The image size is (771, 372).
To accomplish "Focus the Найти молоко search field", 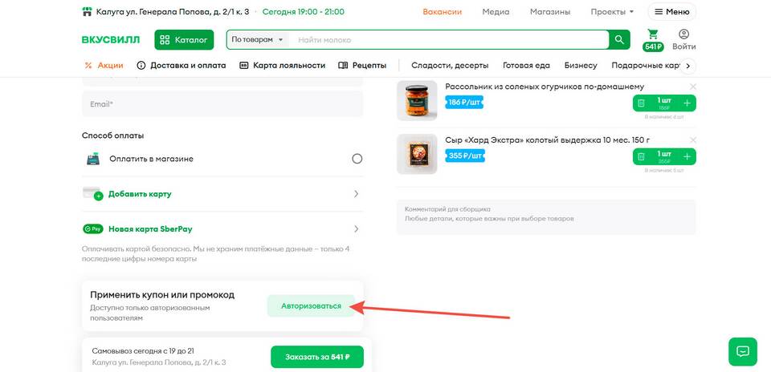I will 450,40.
